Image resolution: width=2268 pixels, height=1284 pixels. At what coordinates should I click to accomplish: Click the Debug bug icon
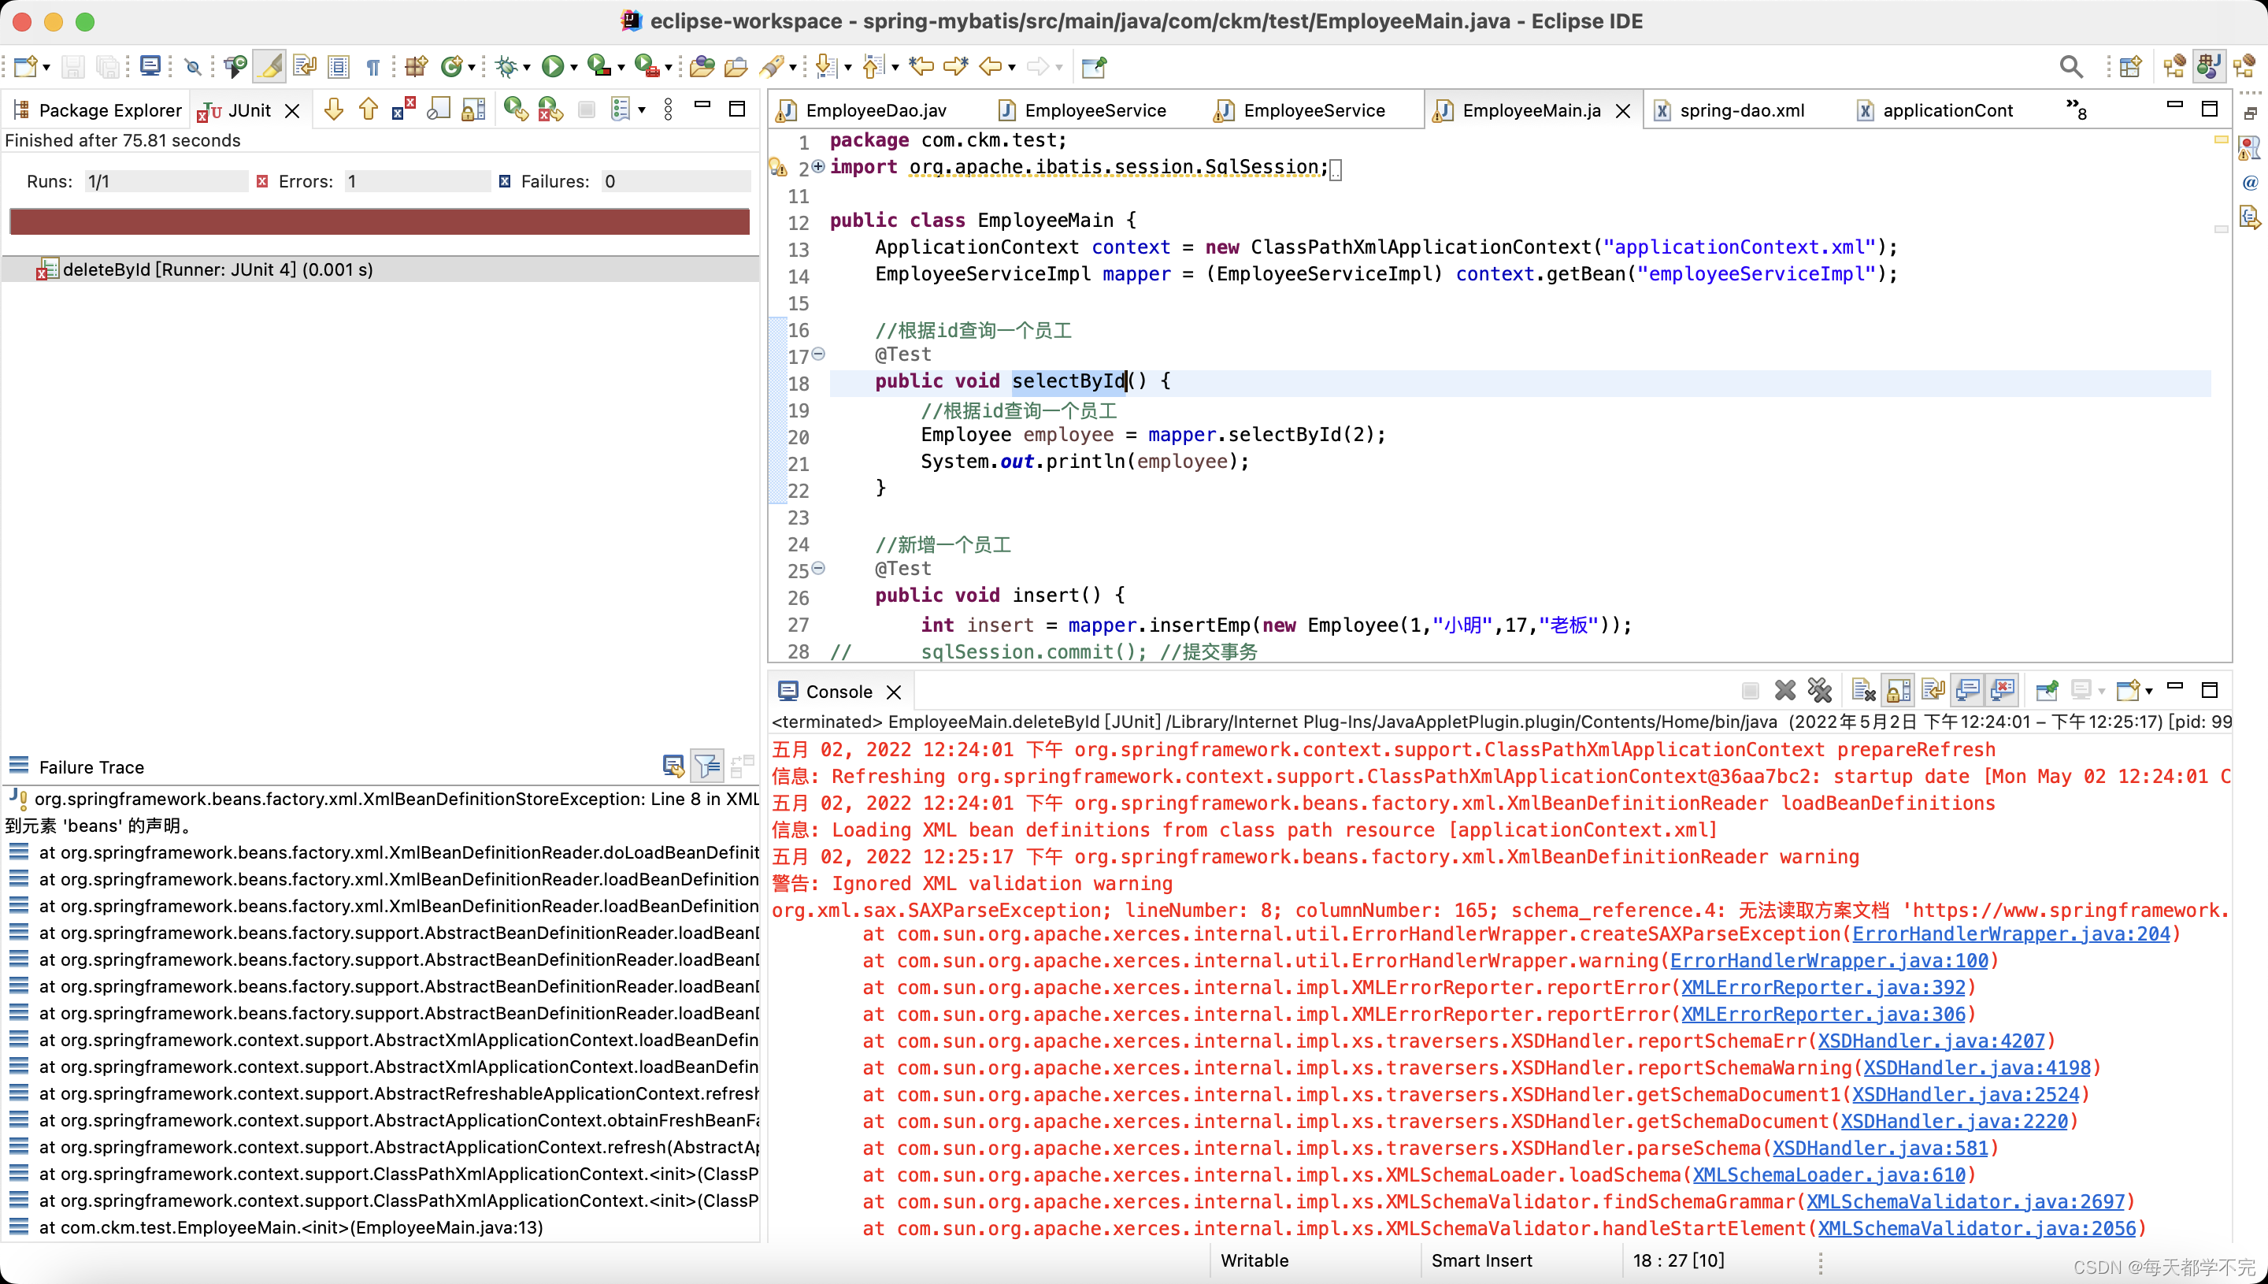tap(507, 66)
